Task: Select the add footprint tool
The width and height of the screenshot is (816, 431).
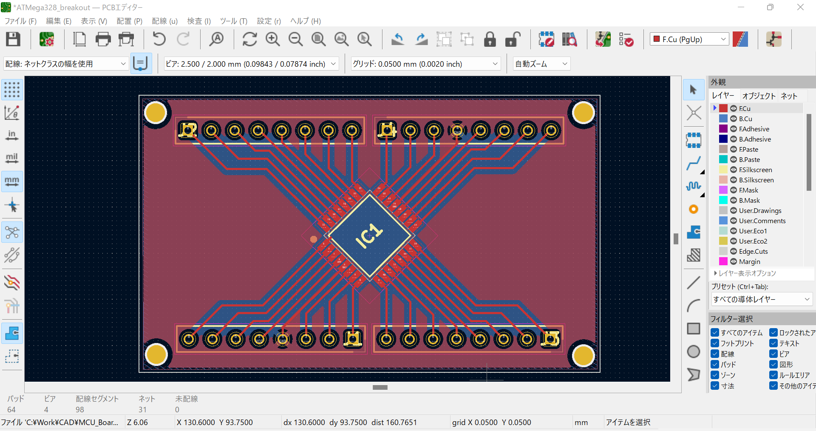Action: [x=694, y=140]
